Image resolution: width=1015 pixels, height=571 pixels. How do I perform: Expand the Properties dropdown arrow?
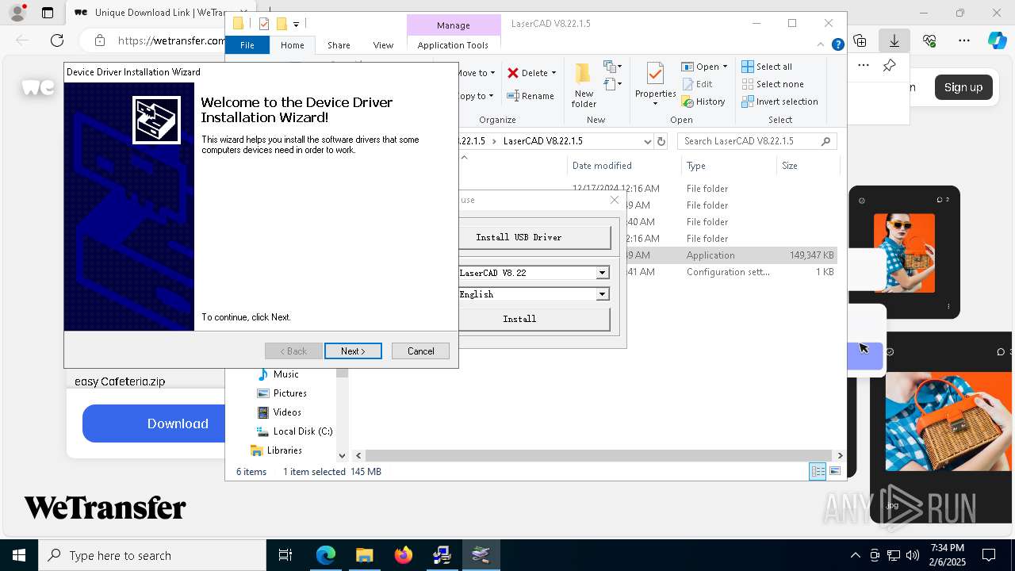pos(655,103)
